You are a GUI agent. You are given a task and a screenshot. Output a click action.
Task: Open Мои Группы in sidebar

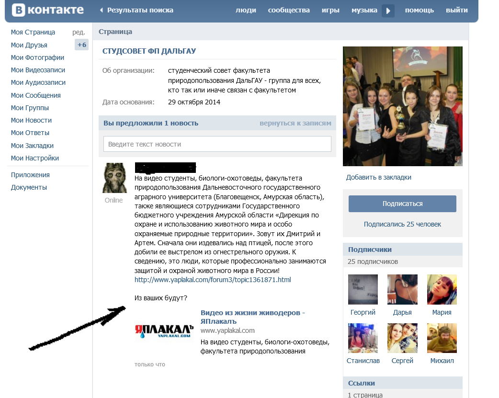point(30,108)
